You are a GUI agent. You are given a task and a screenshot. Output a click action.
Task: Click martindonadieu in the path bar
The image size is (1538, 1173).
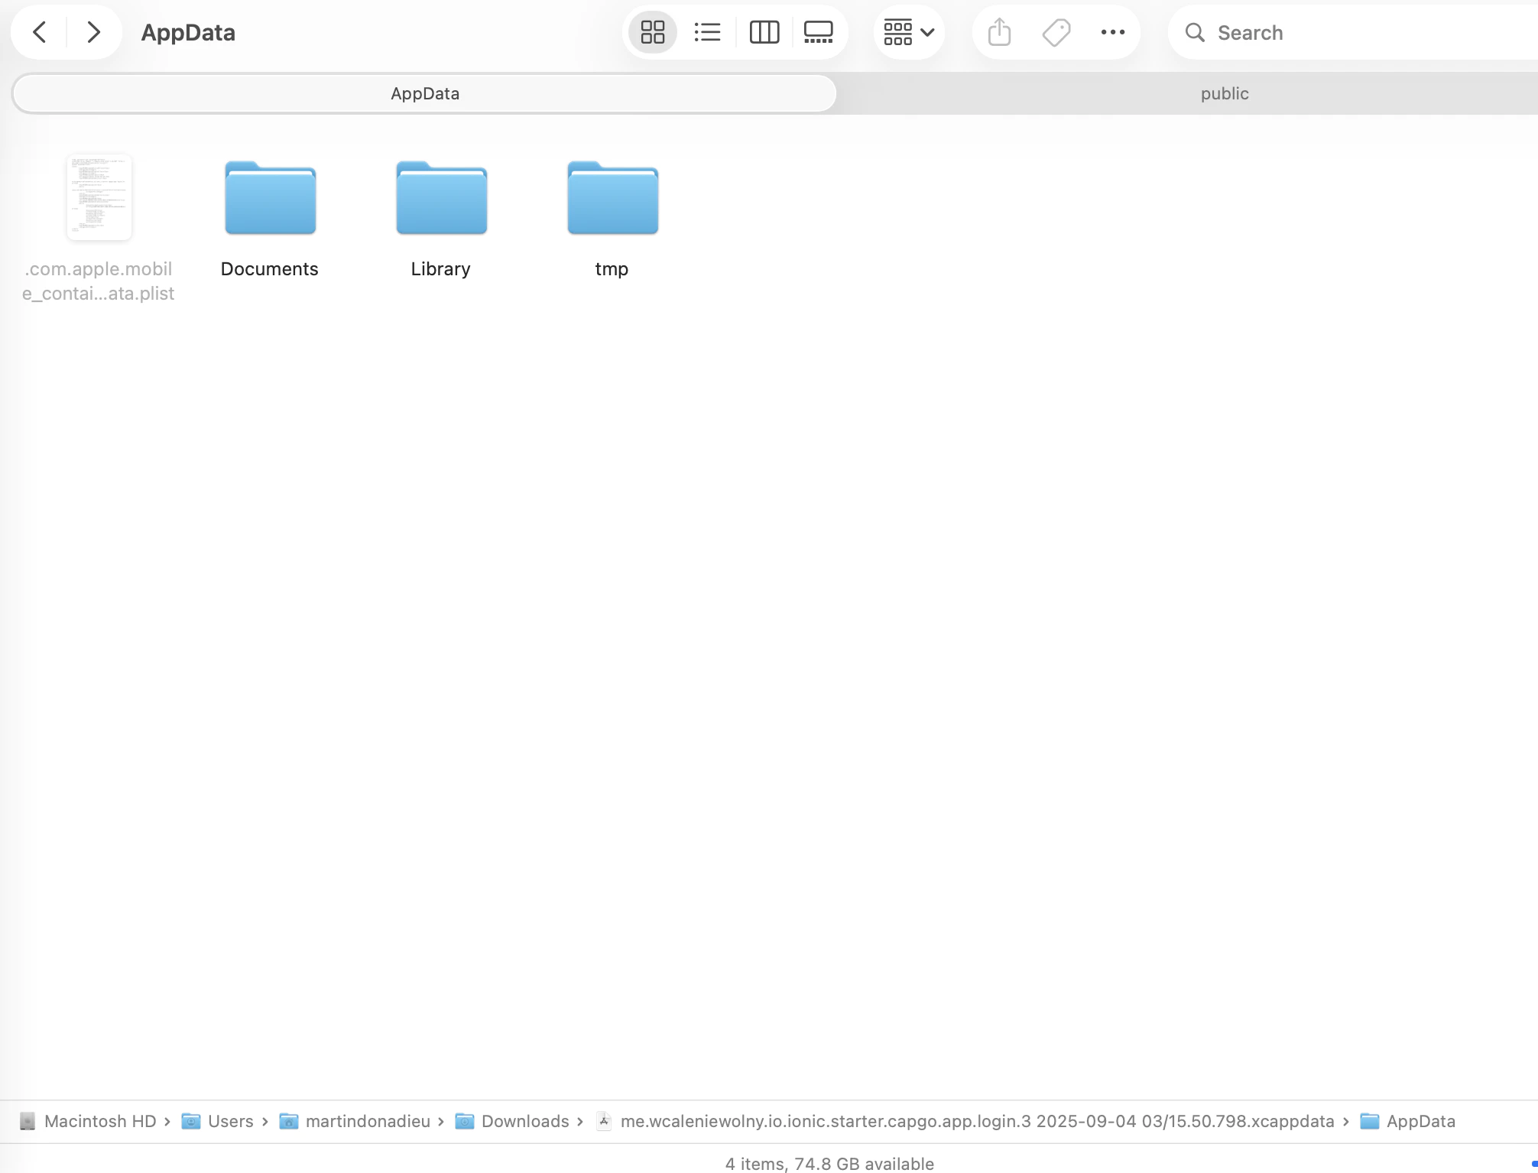pyautogui.click(x=368, y=1121)
